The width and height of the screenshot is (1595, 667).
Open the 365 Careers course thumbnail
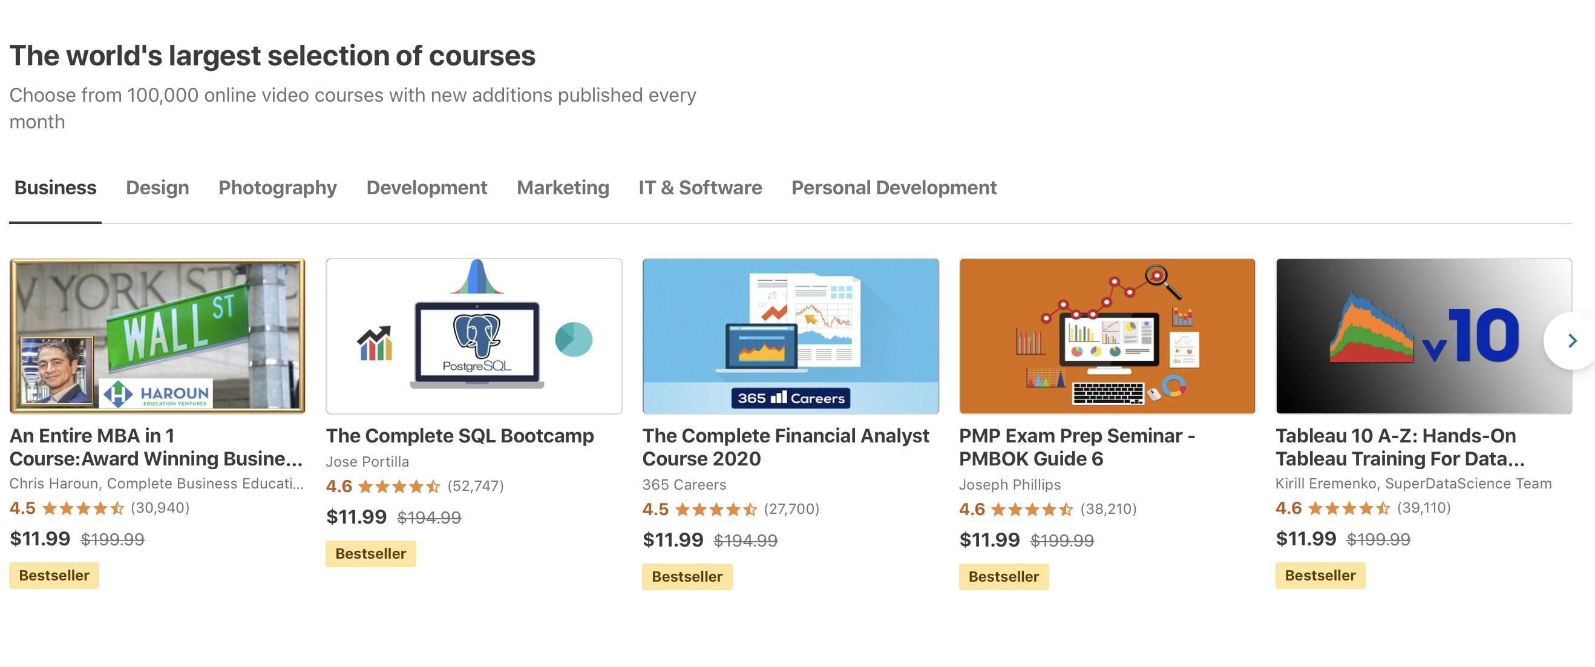point(790,336)
